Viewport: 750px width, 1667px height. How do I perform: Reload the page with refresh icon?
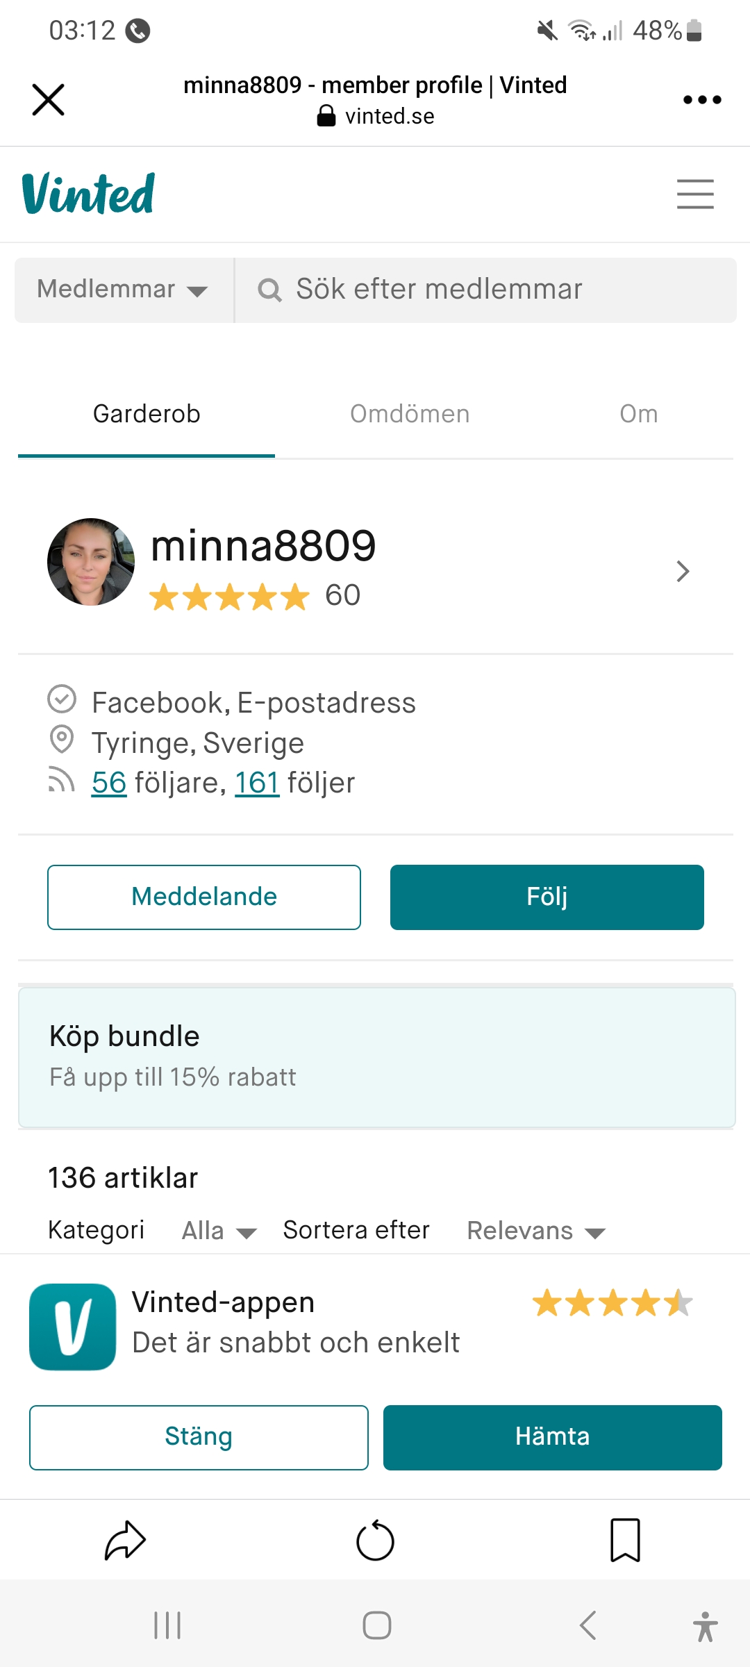[x=375, y=1541]
